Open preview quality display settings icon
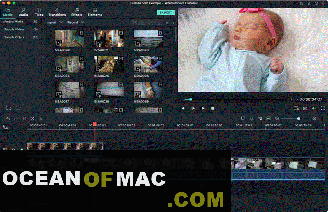 point(296,108)
